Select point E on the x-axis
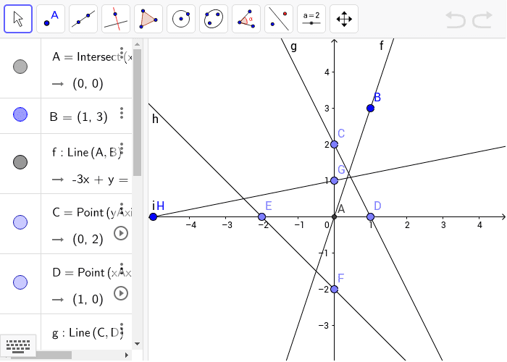Screen dimensions: 507x362 pos(262,217)
